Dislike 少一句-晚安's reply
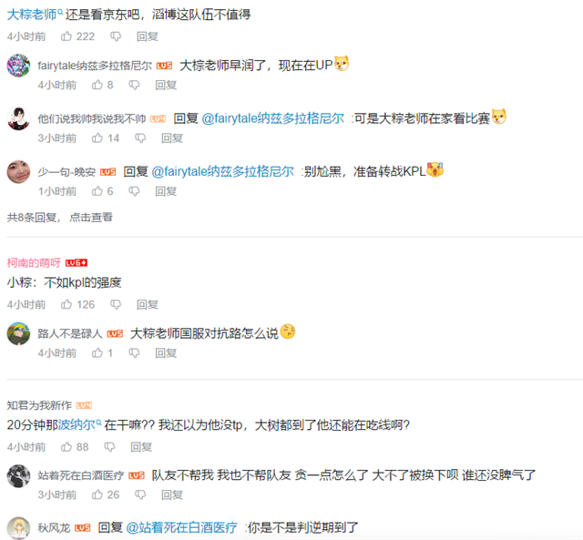Viewport: 583px width, 540px height. [x=134, y=191]
